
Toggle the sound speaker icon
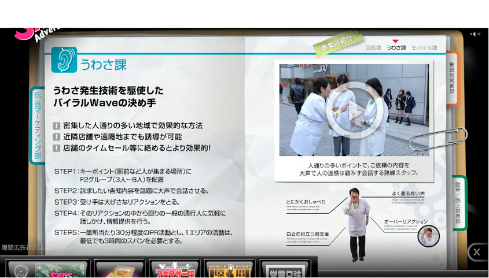pos(475,34)
